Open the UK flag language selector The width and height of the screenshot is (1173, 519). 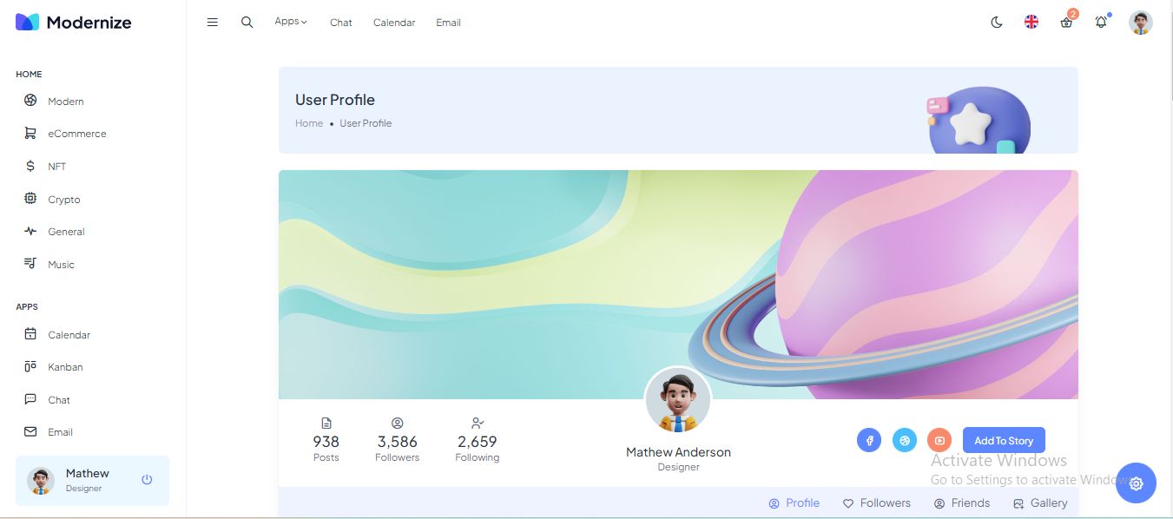(1031, 23)
